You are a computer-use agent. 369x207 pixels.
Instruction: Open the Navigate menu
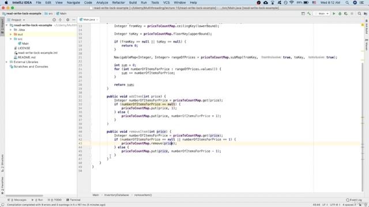point(73,2)
